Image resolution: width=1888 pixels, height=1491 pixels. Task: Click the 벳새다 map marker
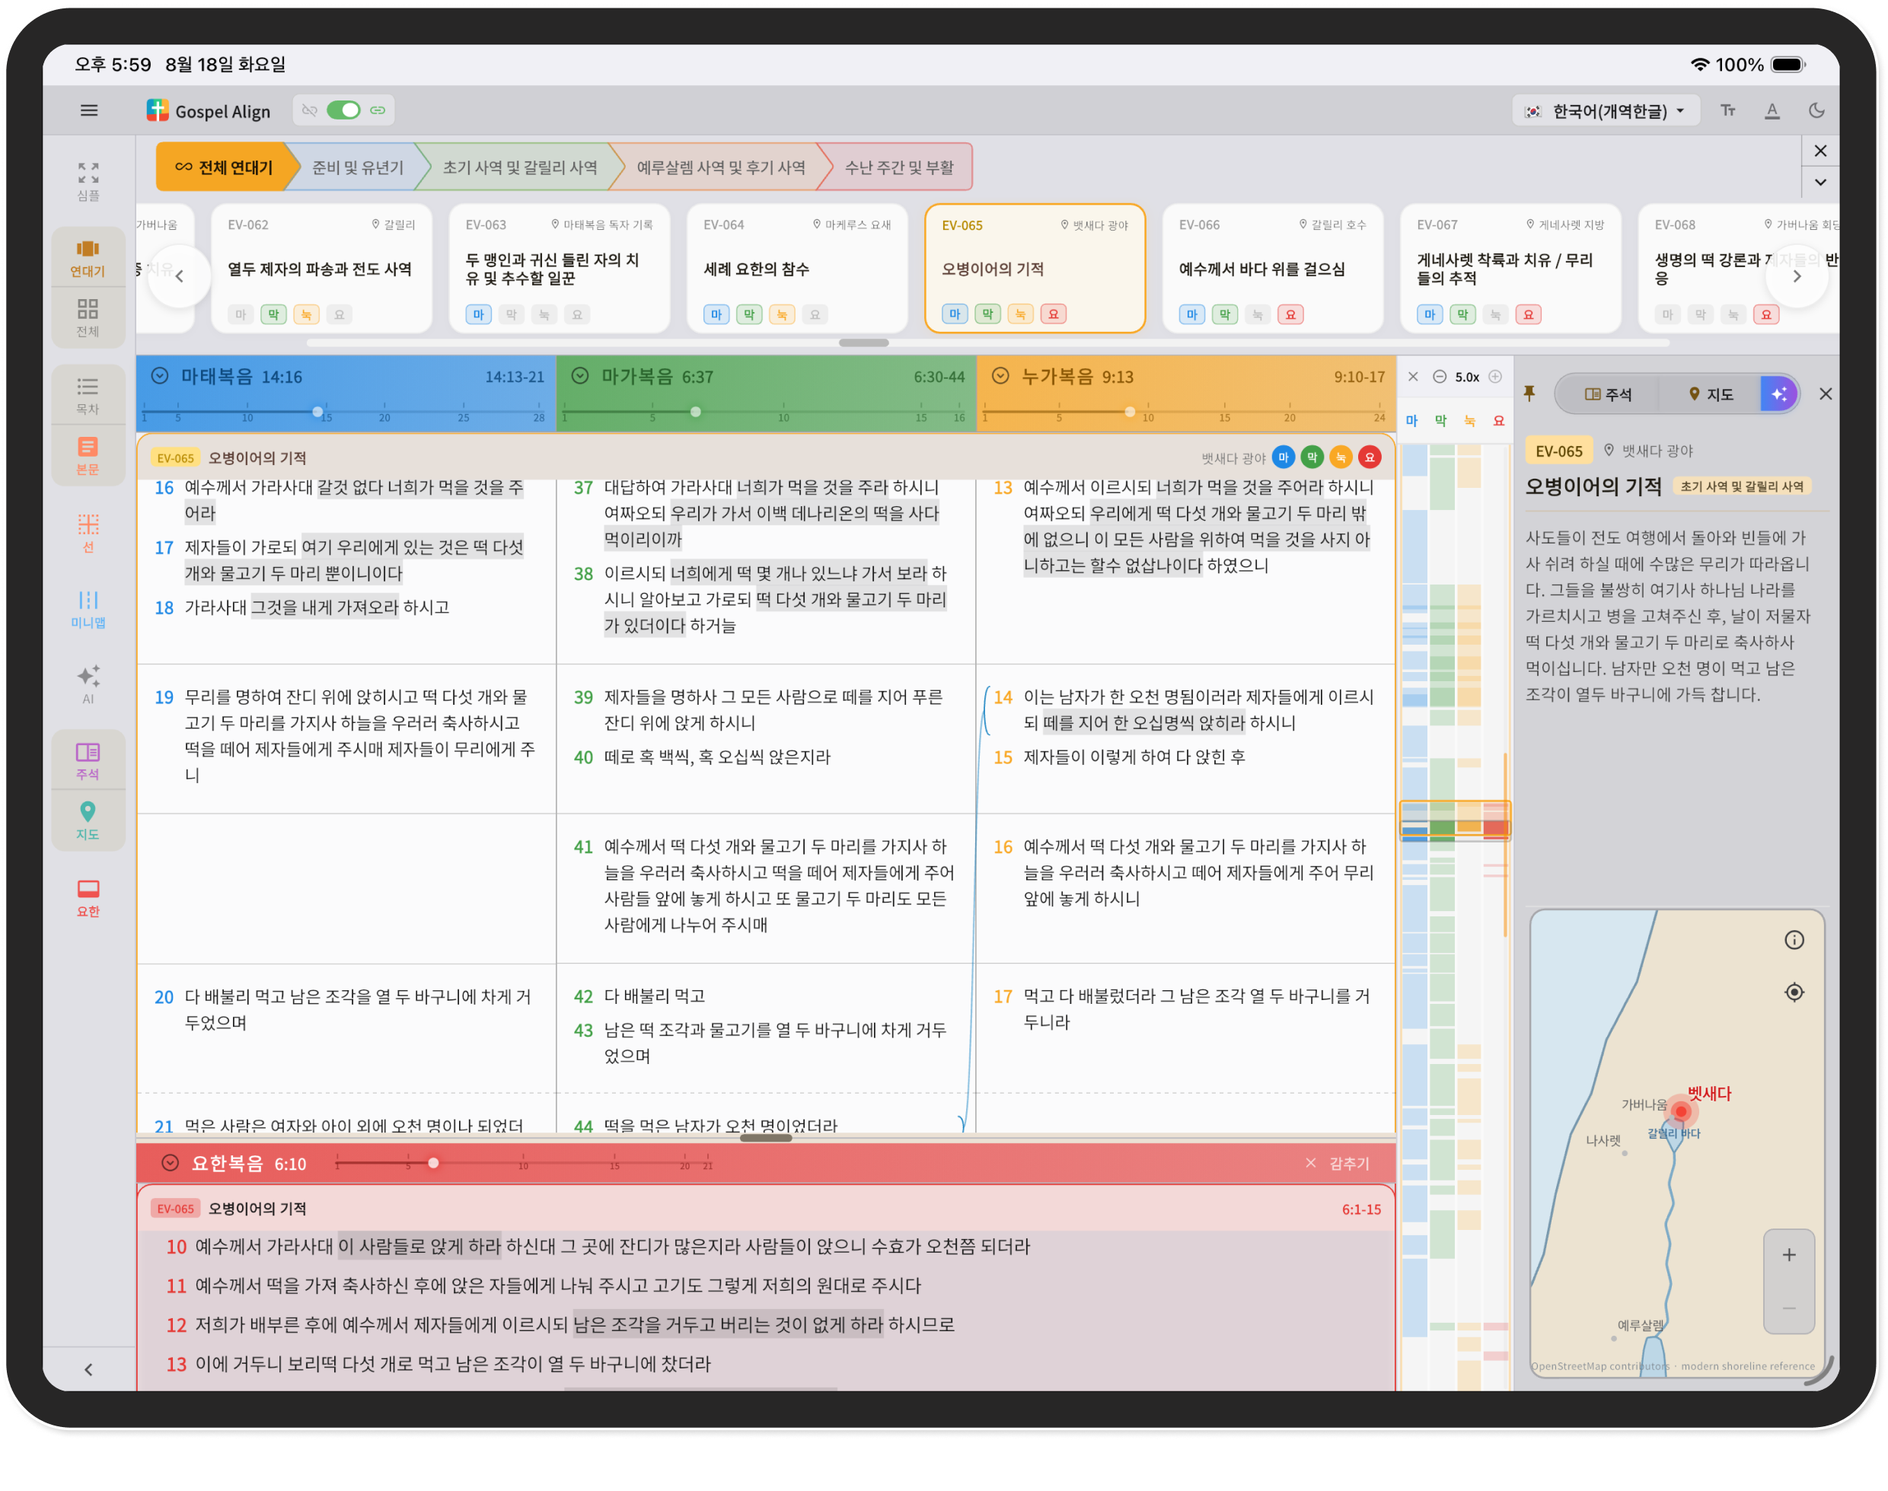pyautogui.click(x=1680, y=1111)
